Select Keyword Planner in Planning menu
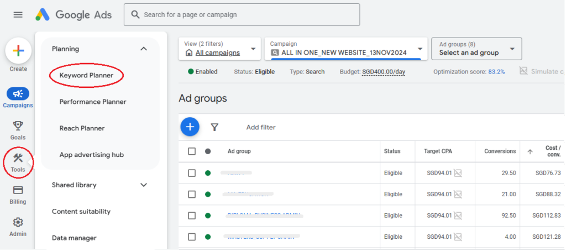 86,75
